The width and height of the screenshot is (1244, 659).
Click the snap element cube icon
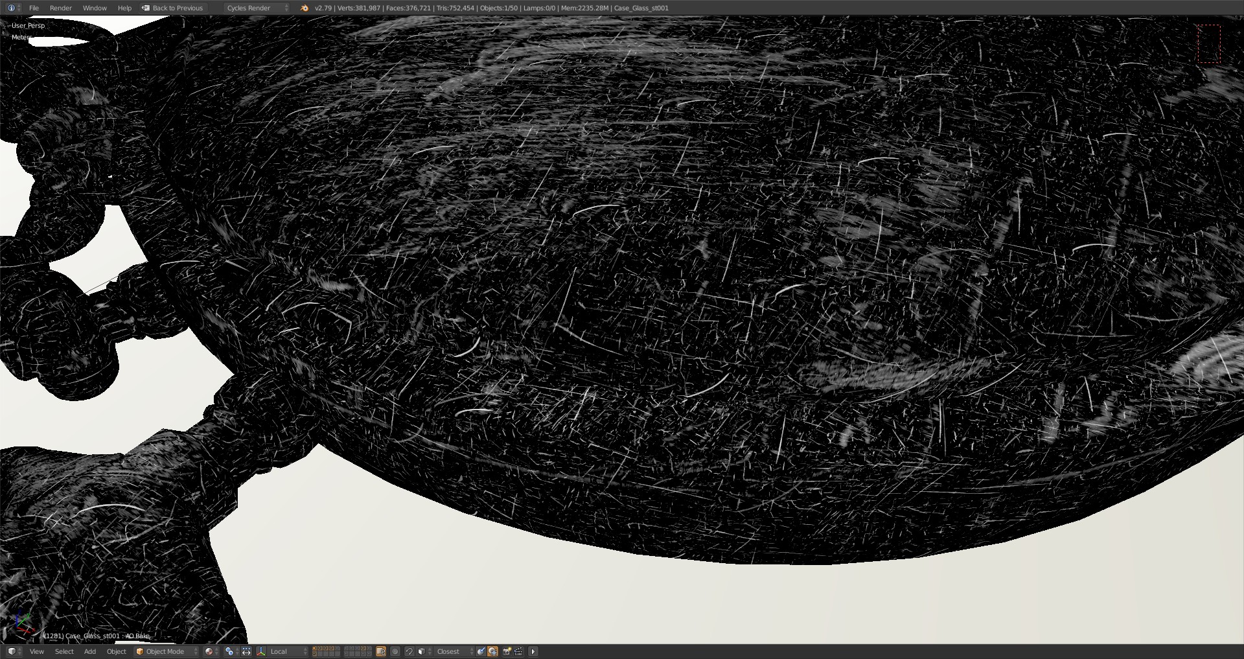coord(422,651)
